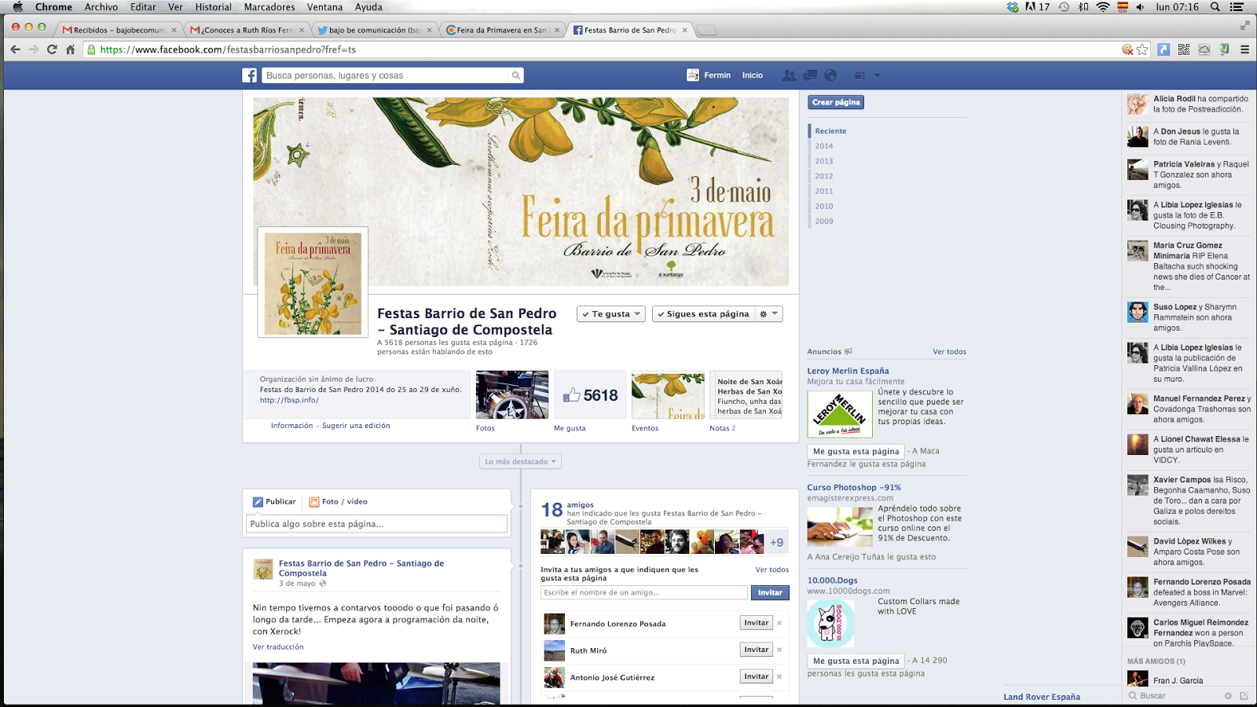Open the Sigues esta página dropdown
Screen dimensions: 1257x707
(703, 314)
